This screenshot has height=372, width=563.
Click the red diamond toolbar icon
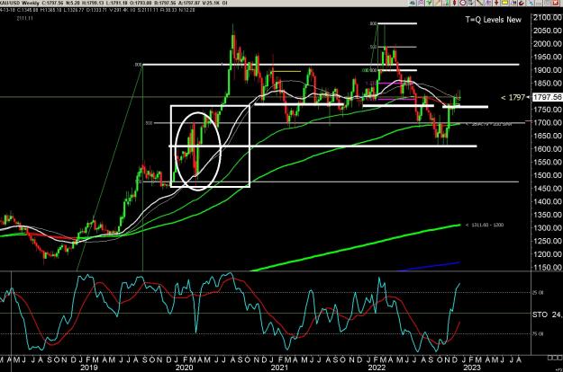[455, 3]
